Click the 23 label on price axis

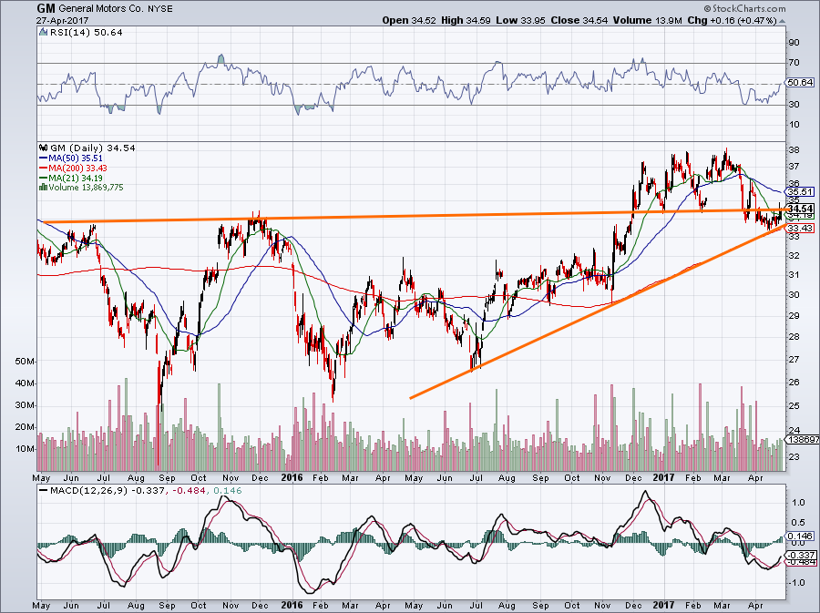click(794, 456)
